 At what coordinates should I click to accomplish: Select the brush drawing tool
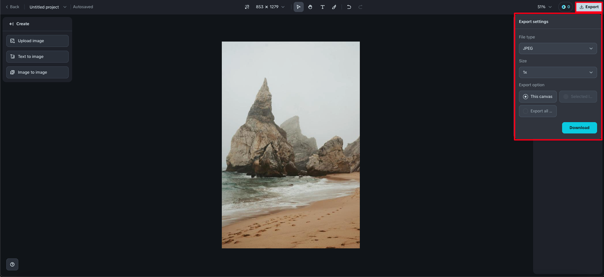point(334,7)
